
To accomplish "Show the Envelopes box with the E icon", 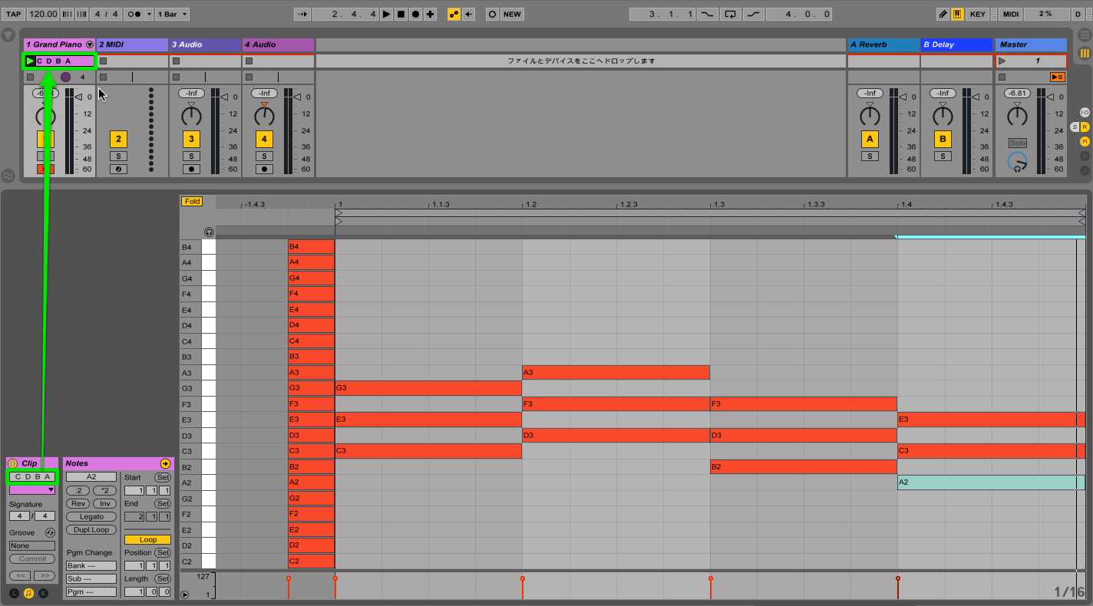I will pyautogui.click(x=43, y=593).
